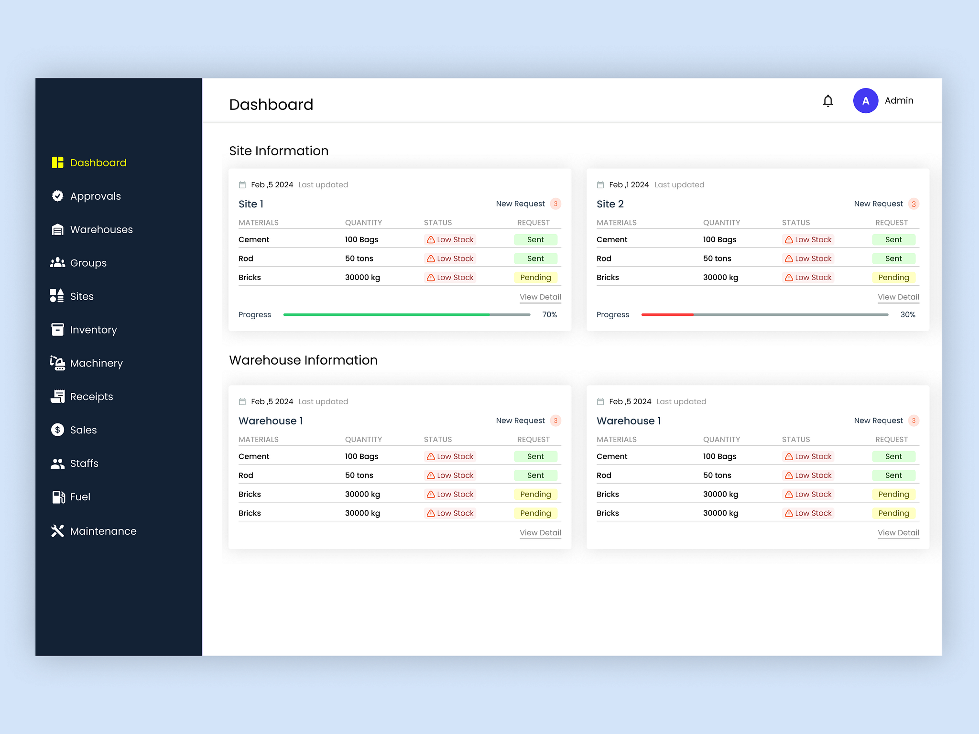Click the Groups people icon

point(58,263)
